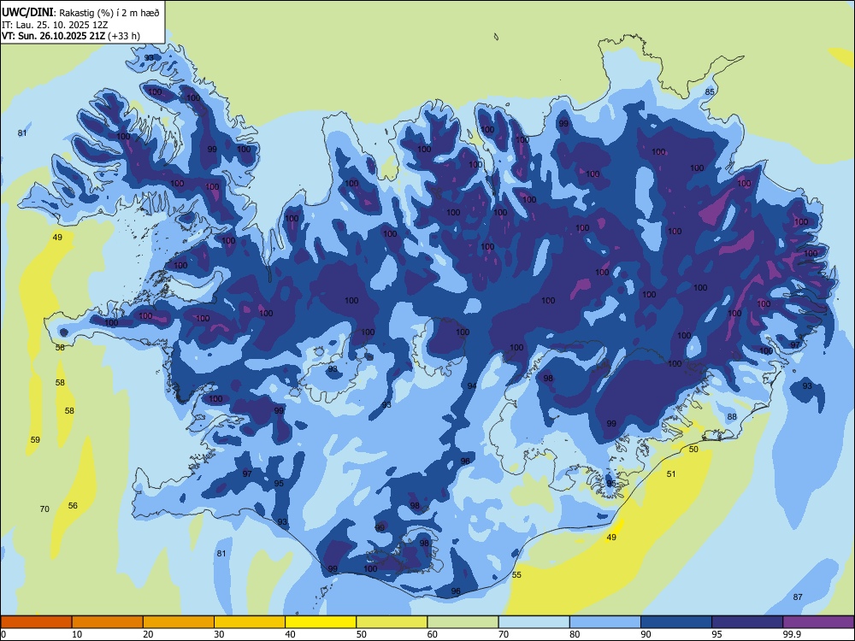Click the legend scale label '60'
The width and height of the screenshot is (855, 641).
(433, 634)
